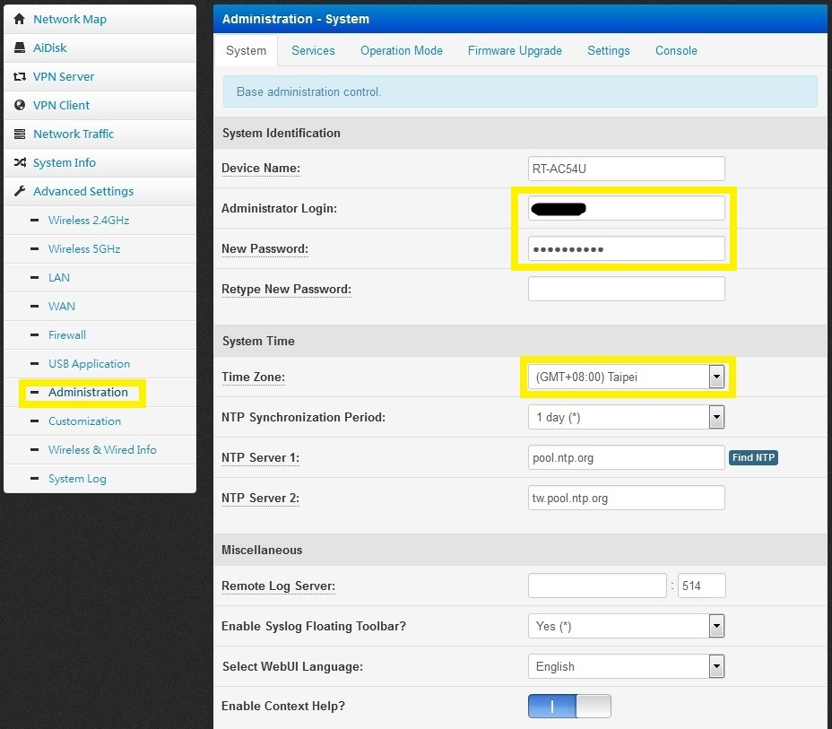
Task: Click the Network Map home icon
Action: click(20, 19)
